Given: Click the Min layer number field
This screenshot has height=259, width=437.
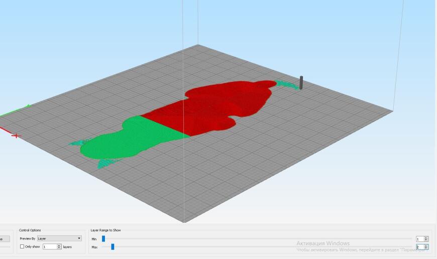Looking at the screenshot, I should click(420, 239).
